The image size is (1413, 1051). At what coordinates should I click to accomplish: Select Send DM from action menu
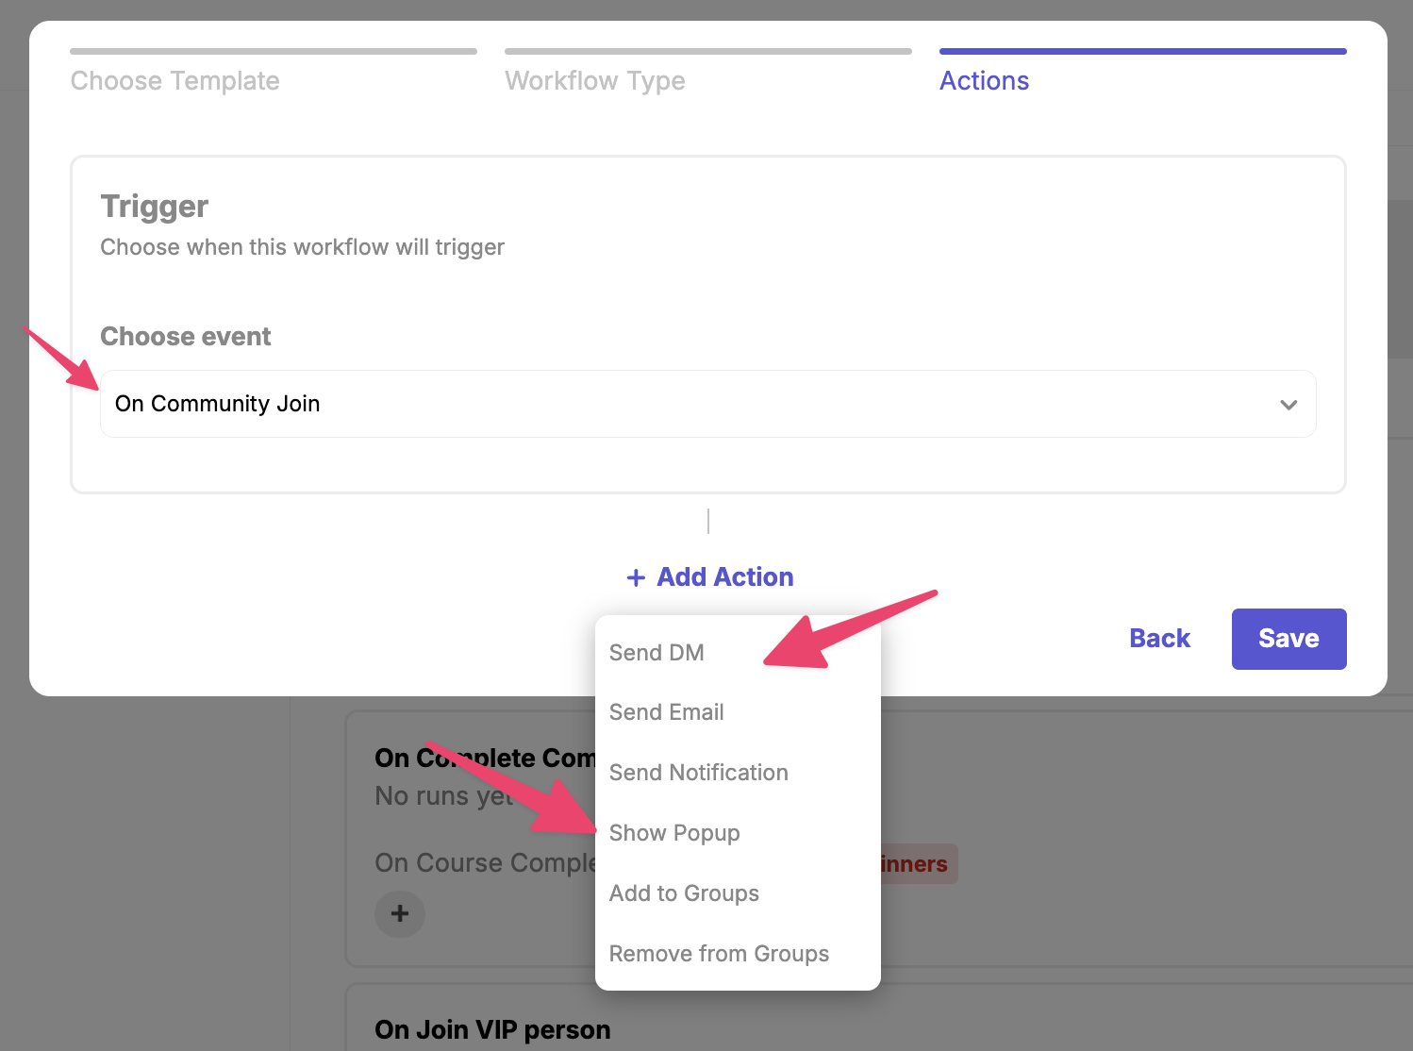(x=657, y=653)
